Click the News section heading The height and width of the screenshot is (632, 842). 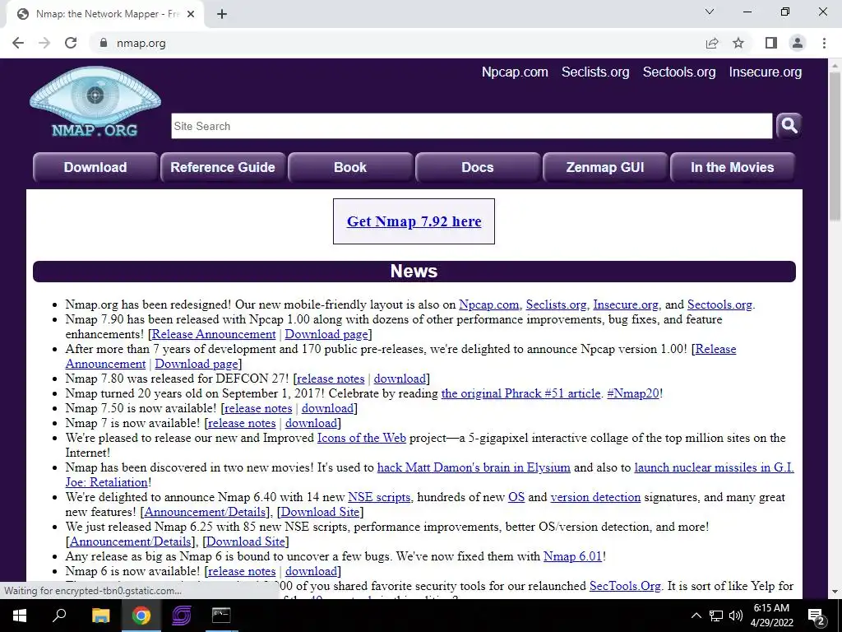[x=414, y=272]
